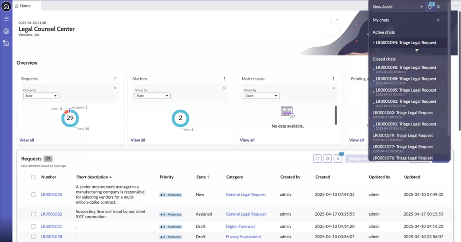The width and height of the screenshot is (461, 242).
Task: Open request number LR0001028
Action: coord(51,237)
